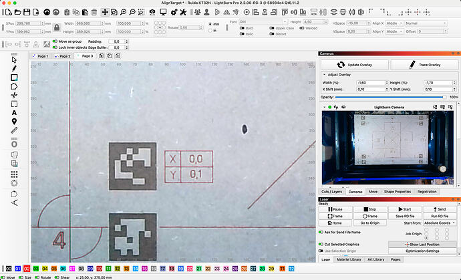Click the Offset Shapes ring tool
461x280 pixels.
(x=14, y=144)
